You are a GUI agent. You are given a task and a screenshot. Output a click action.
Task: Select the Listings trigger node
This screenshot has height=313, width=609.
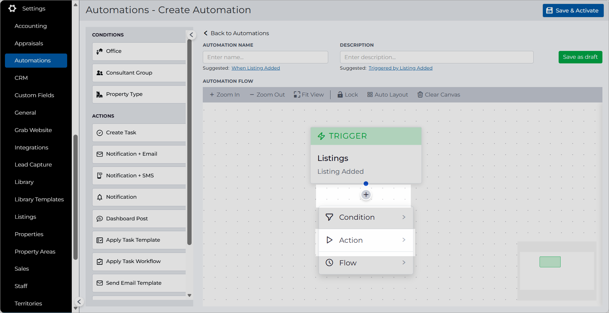point(366,155)
